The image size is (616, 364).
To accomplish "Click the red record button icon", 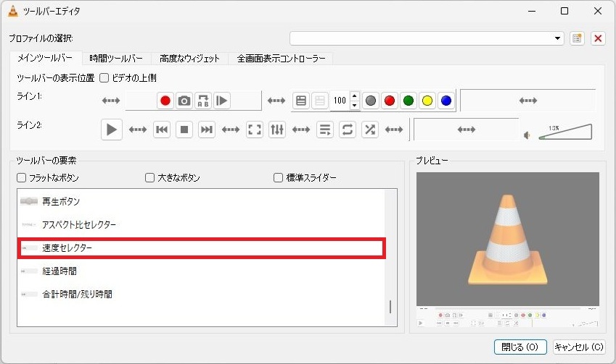I will point(165,101).
